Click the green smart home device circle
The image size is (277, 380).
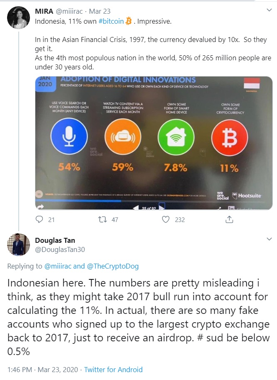coord(176,137)
